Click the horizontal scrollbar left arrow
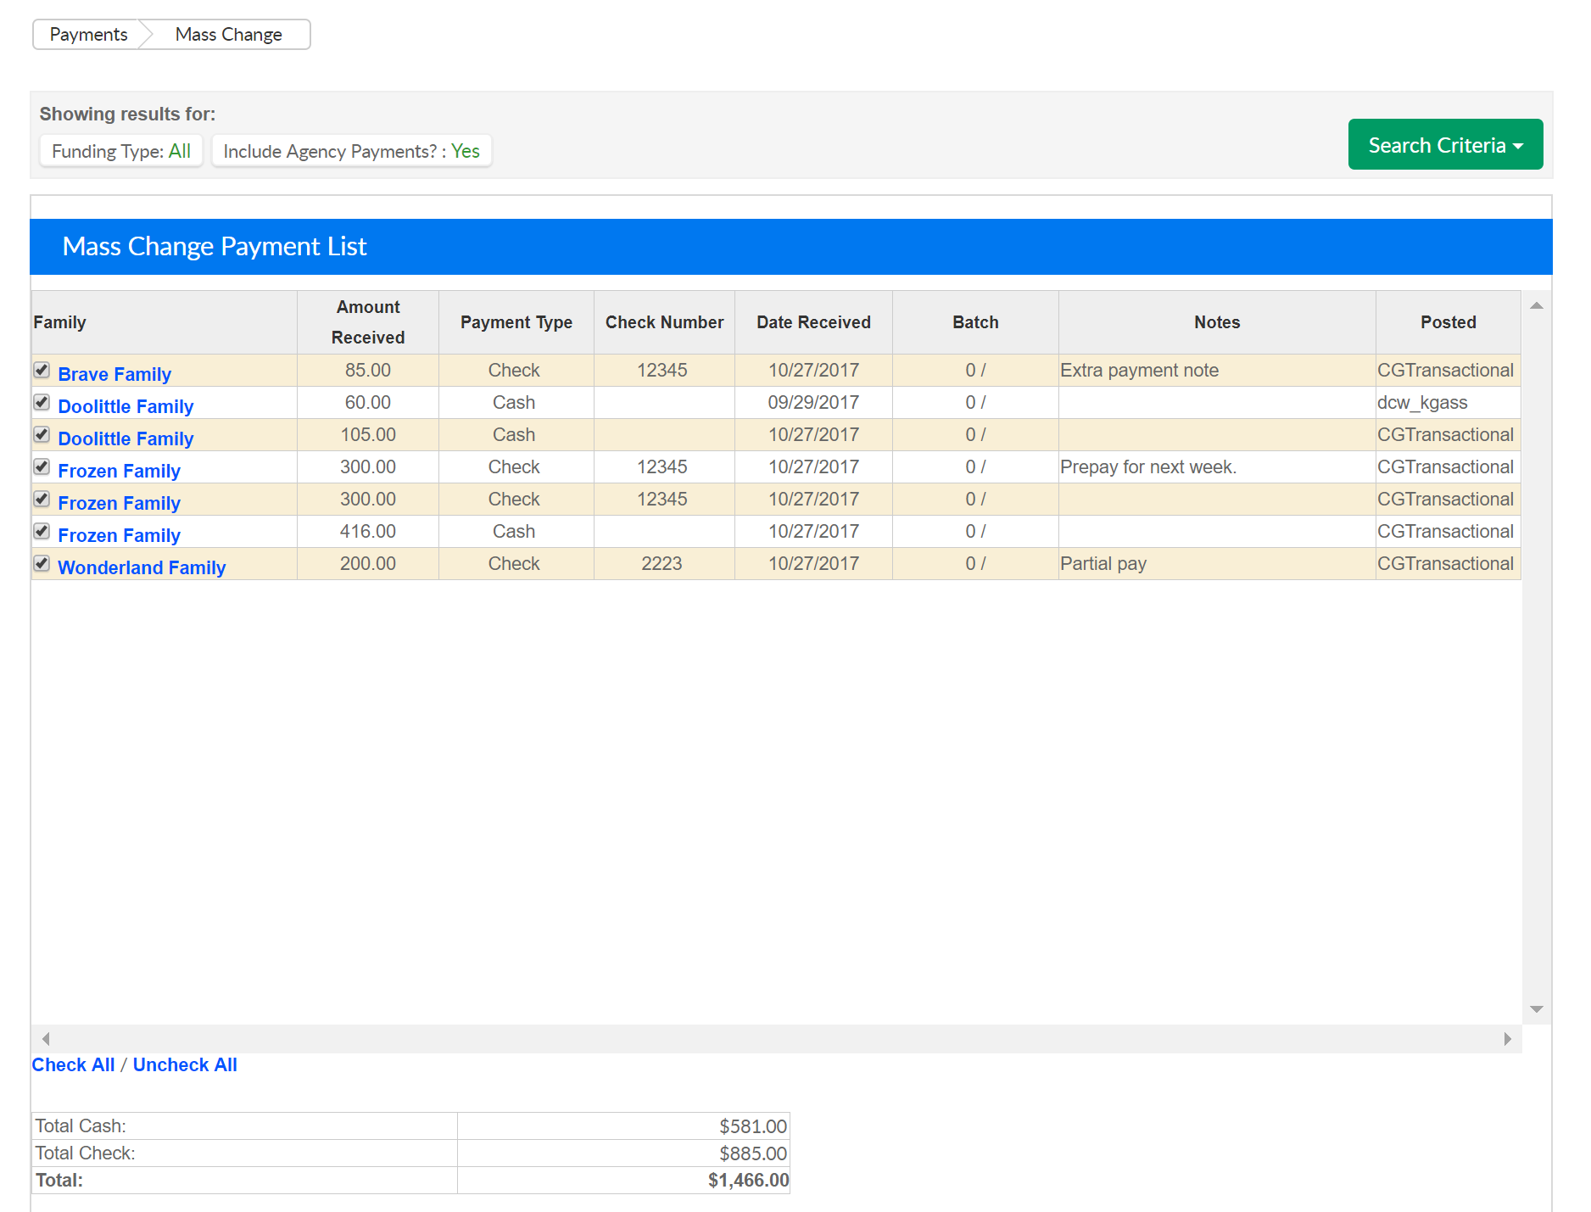This screenshot has width=1591, height=1212. coord(46,1039)
